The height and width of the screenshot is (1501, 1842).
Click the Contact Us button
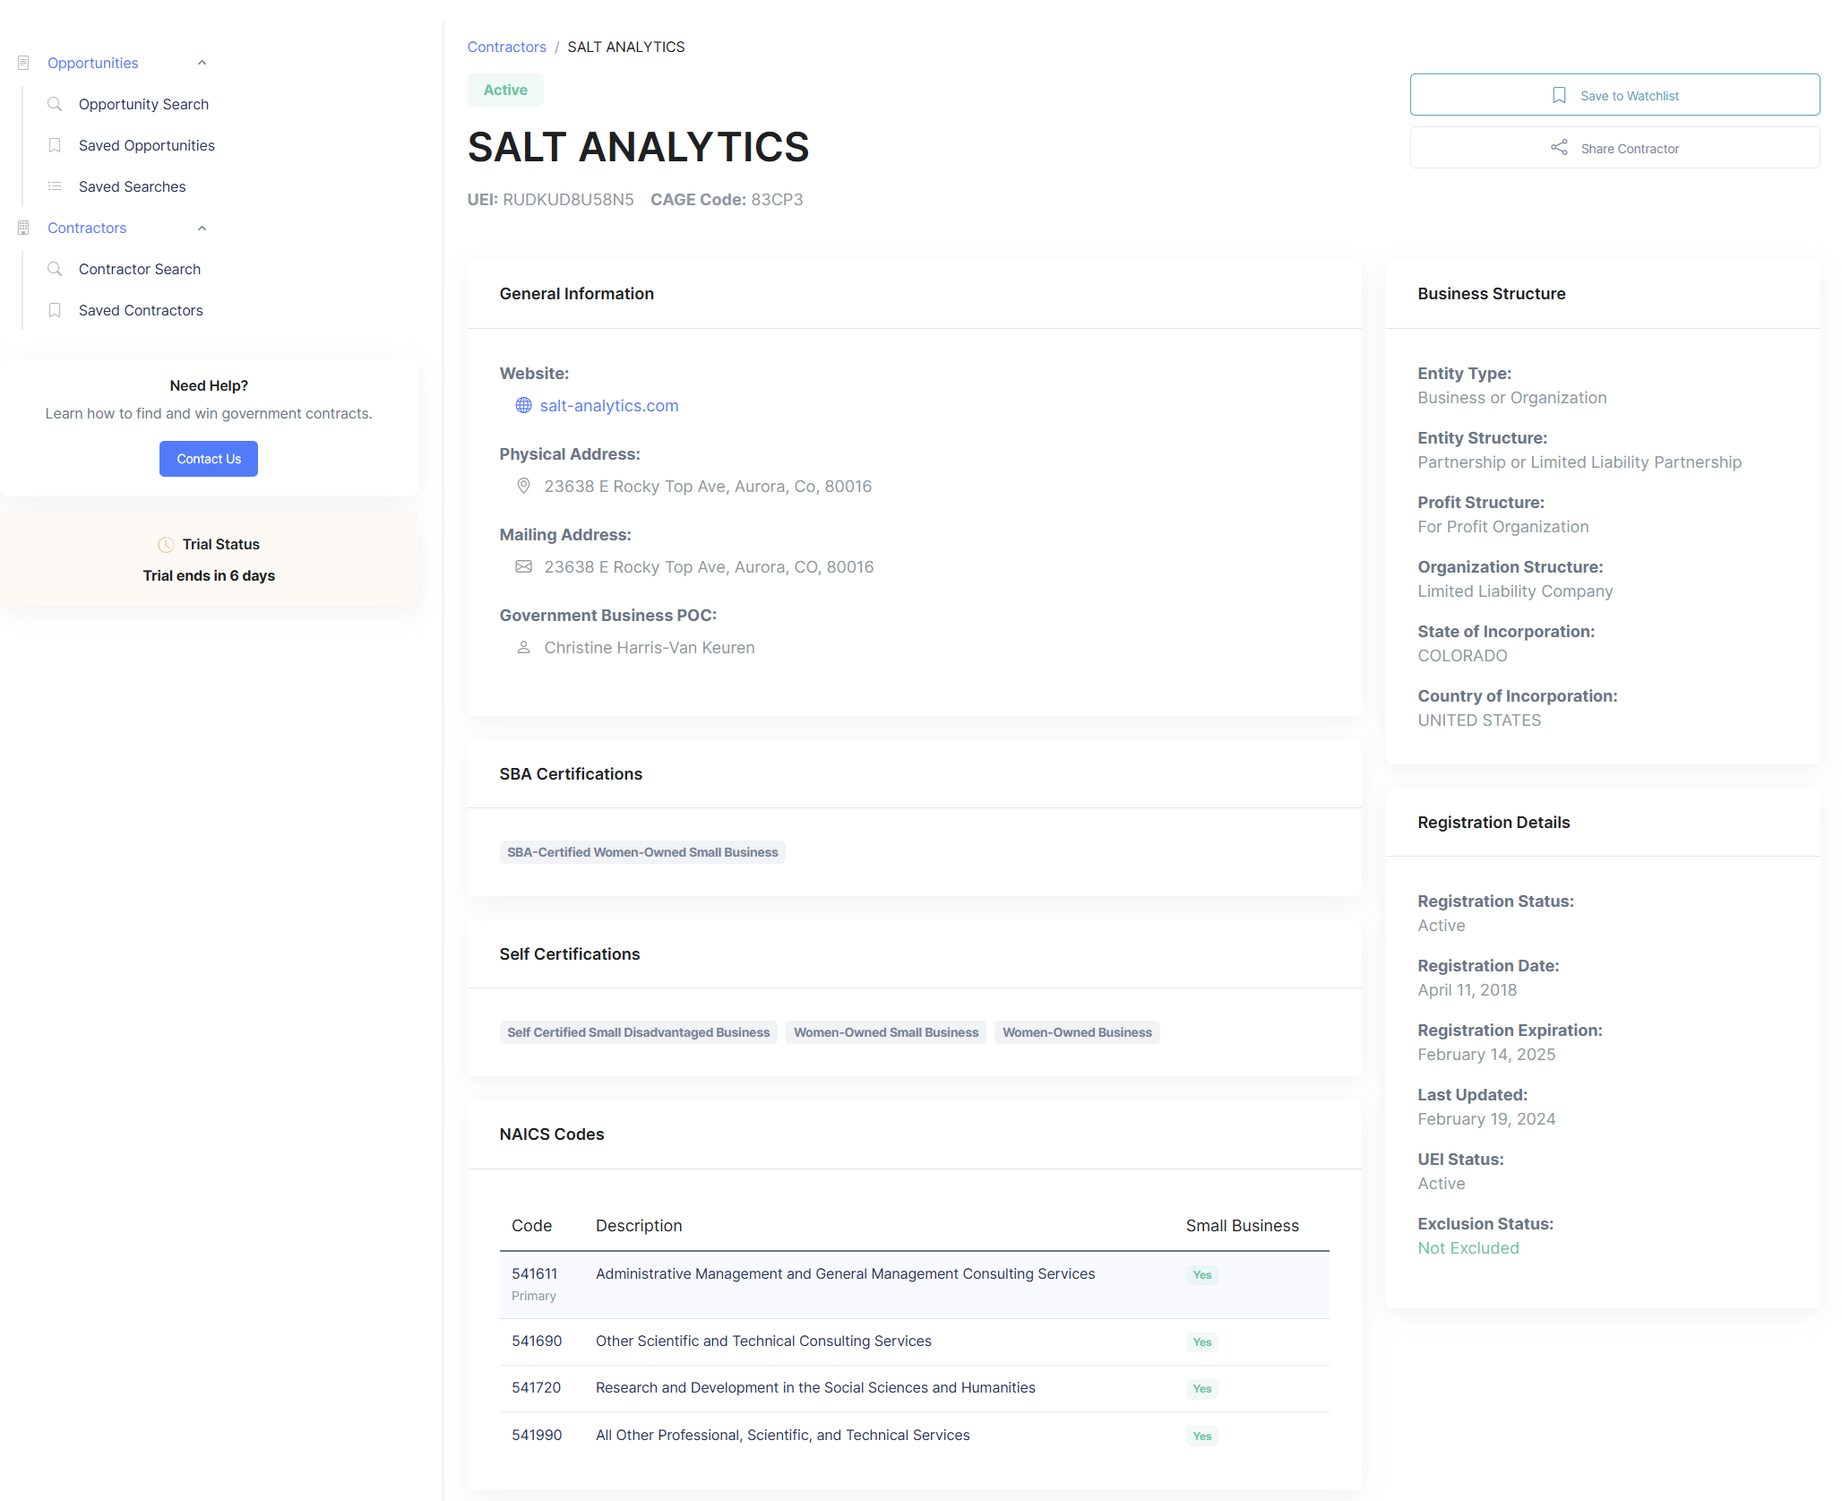click(x=209, y=459)
